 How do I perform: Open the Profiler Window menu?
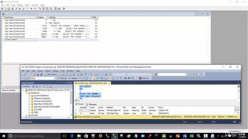coord(35,5)
